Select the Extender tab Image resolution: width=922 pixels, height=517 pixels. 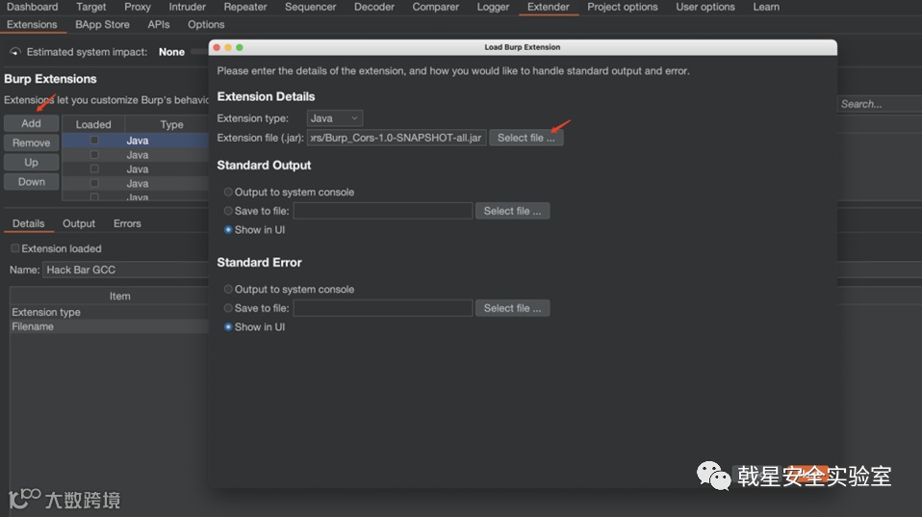548,7
